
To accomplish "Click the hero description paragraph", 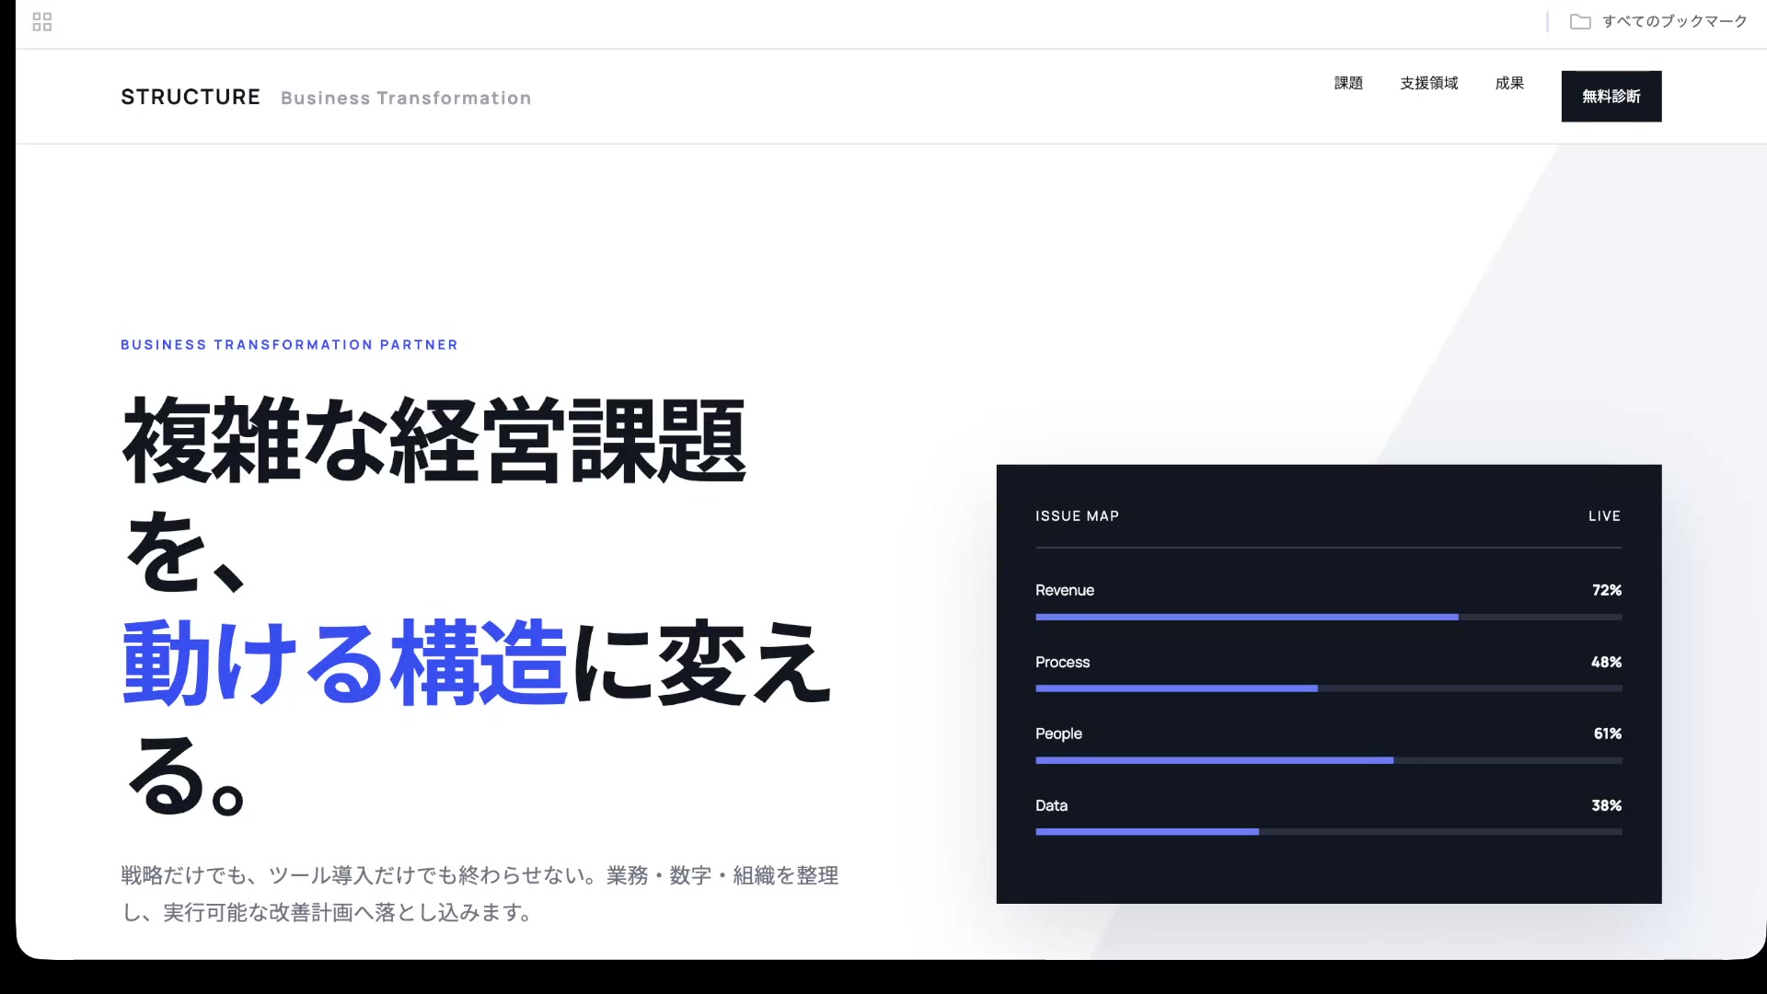I will pyautogui.click(x=479, y=894).
